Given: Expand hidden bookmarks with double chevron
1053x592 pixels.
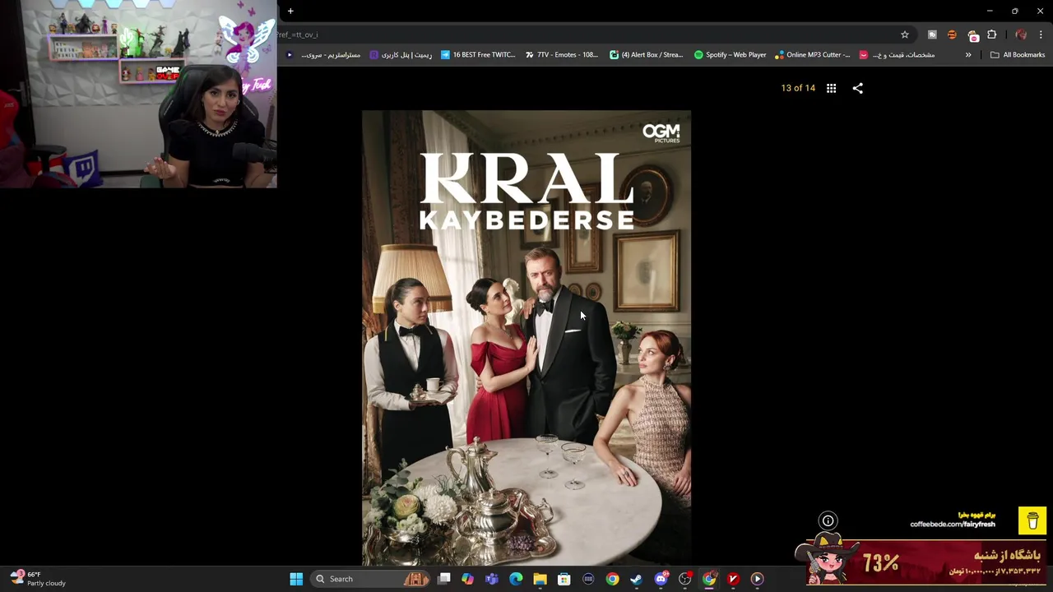Looking at the screenshot, I should point(968,55).
